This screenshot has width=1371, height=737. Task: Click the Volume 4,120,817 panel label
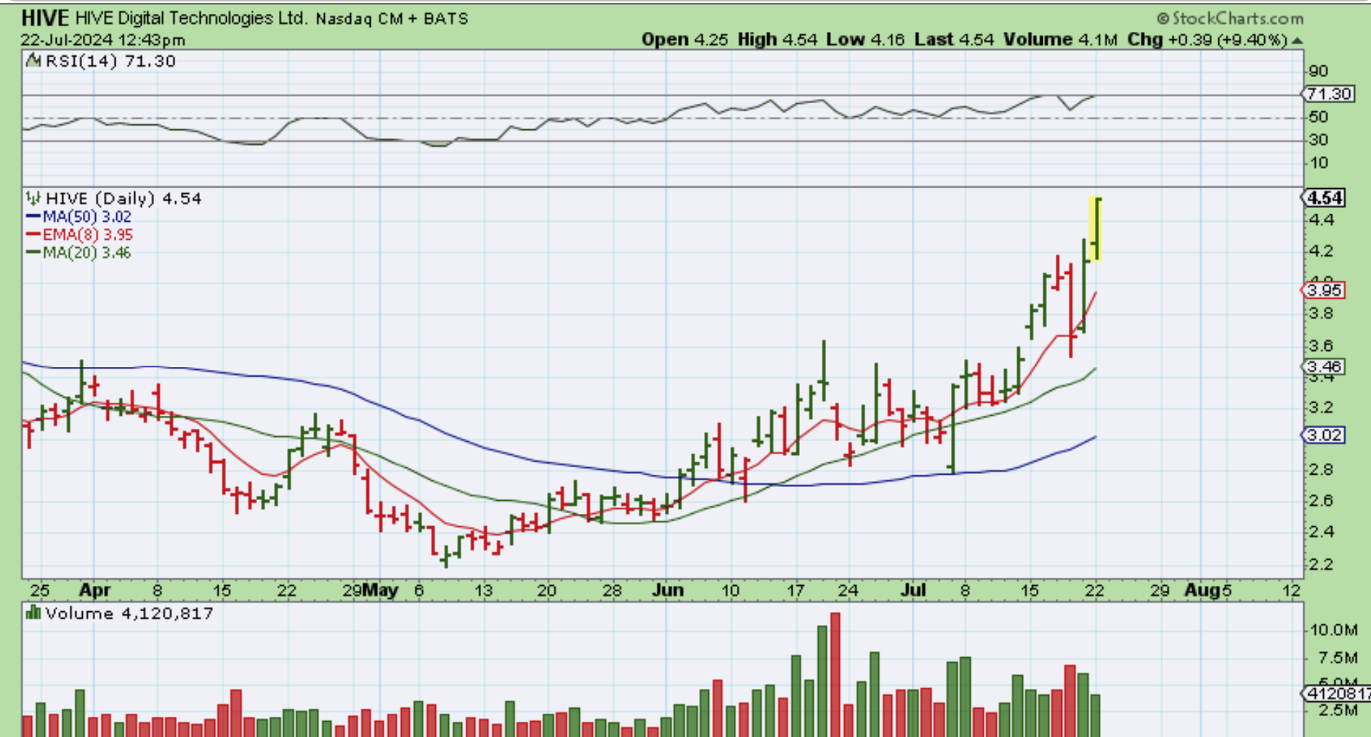[x=129, y=613]
